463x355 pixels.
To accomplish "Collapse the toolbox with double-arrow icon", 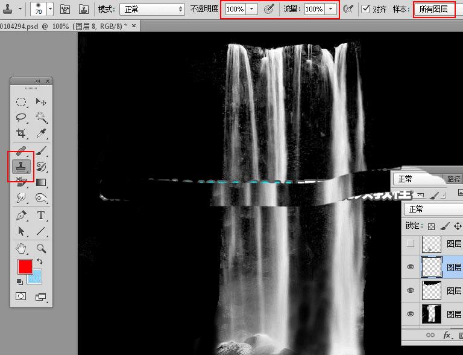I will pyautogui.click(x=37, y=81).
